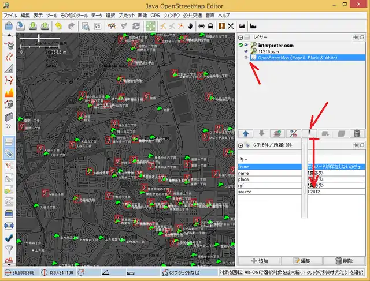Click the bus preset icon
Screen dimensions: 370x281
click(211, 26)
